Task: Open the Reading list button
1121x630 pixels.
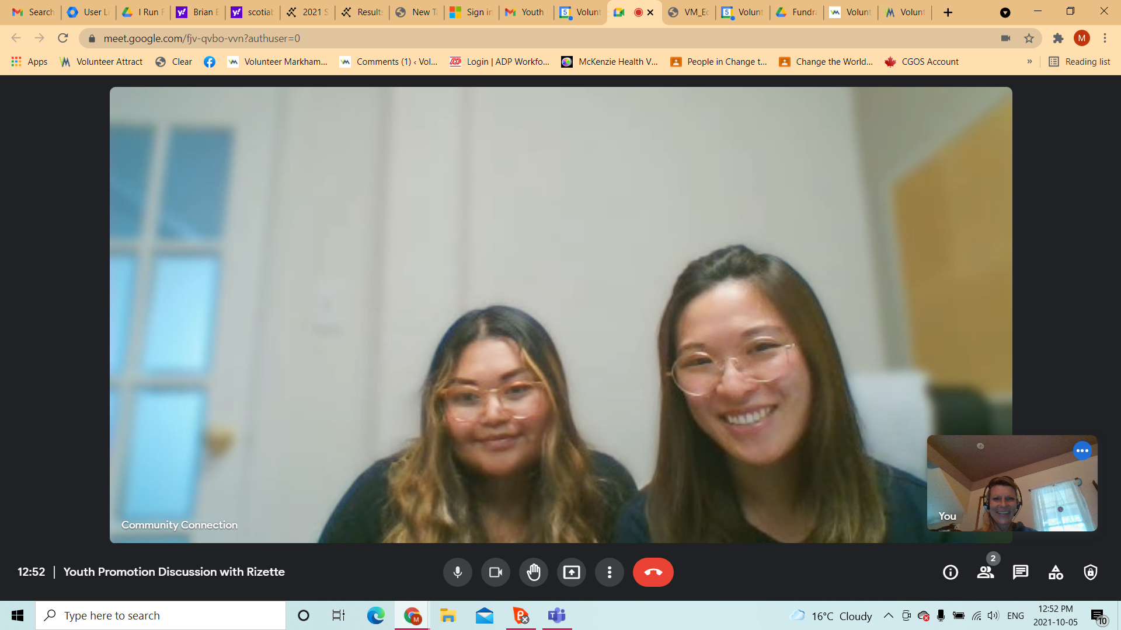Action: tap(1080, 61)
